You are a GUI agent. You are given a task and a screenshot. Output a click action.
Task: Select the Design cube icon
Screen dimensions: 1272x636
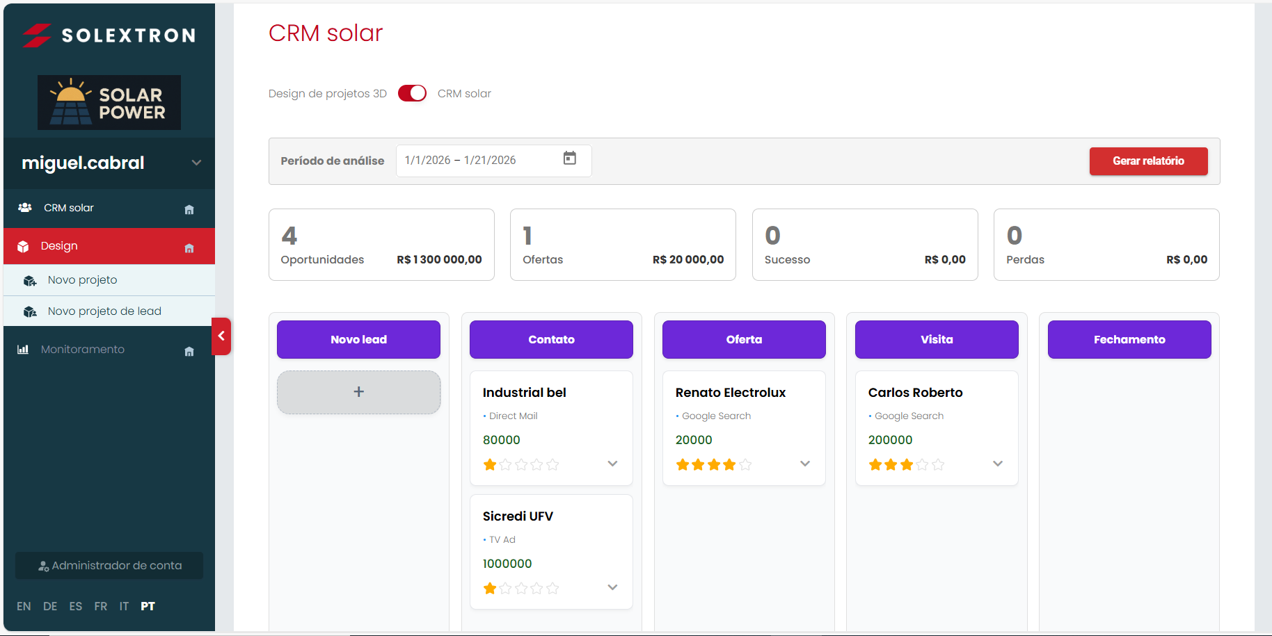click(24, 245)
